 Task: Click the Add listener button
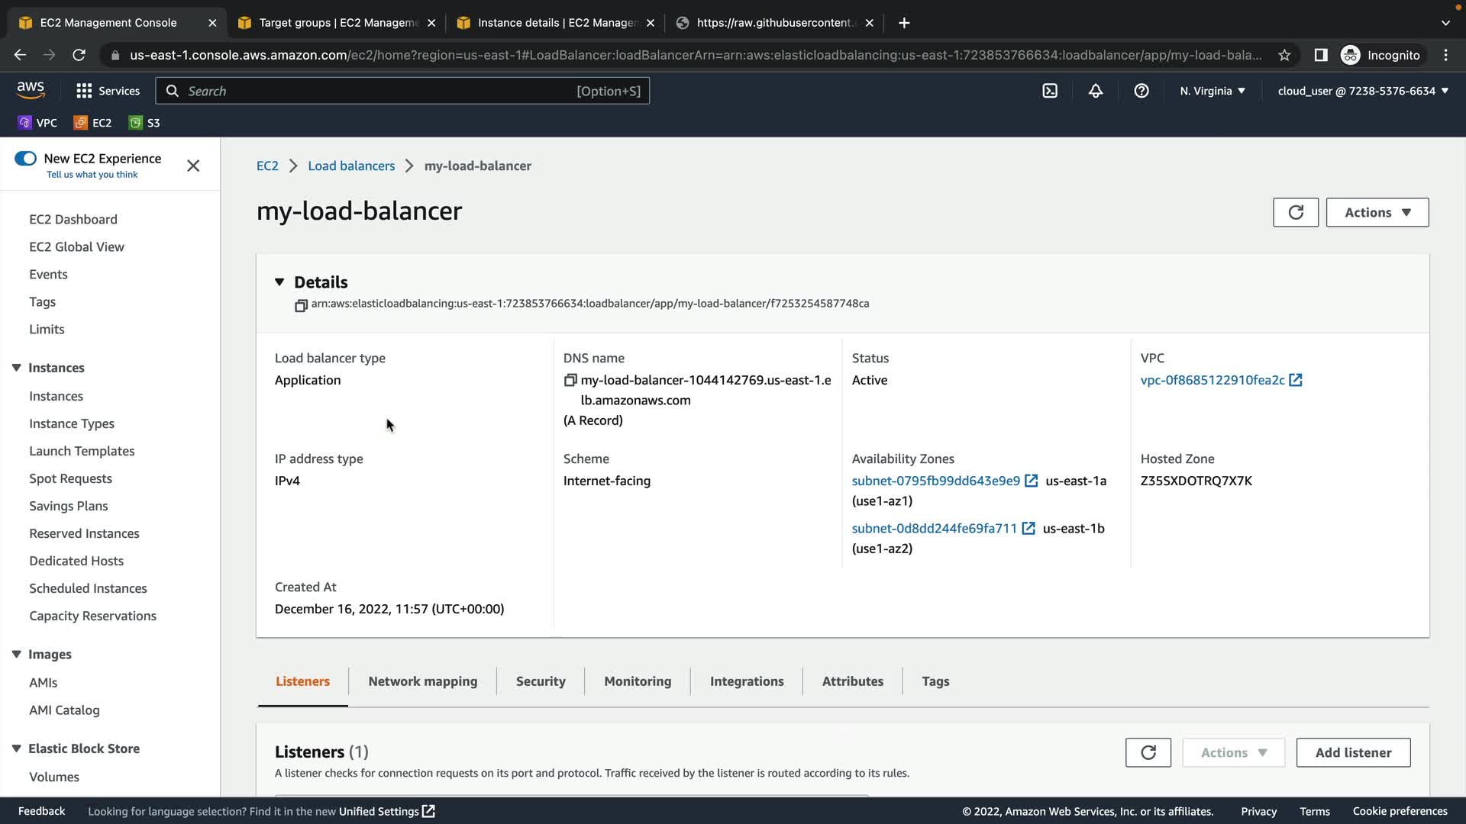1353,752
